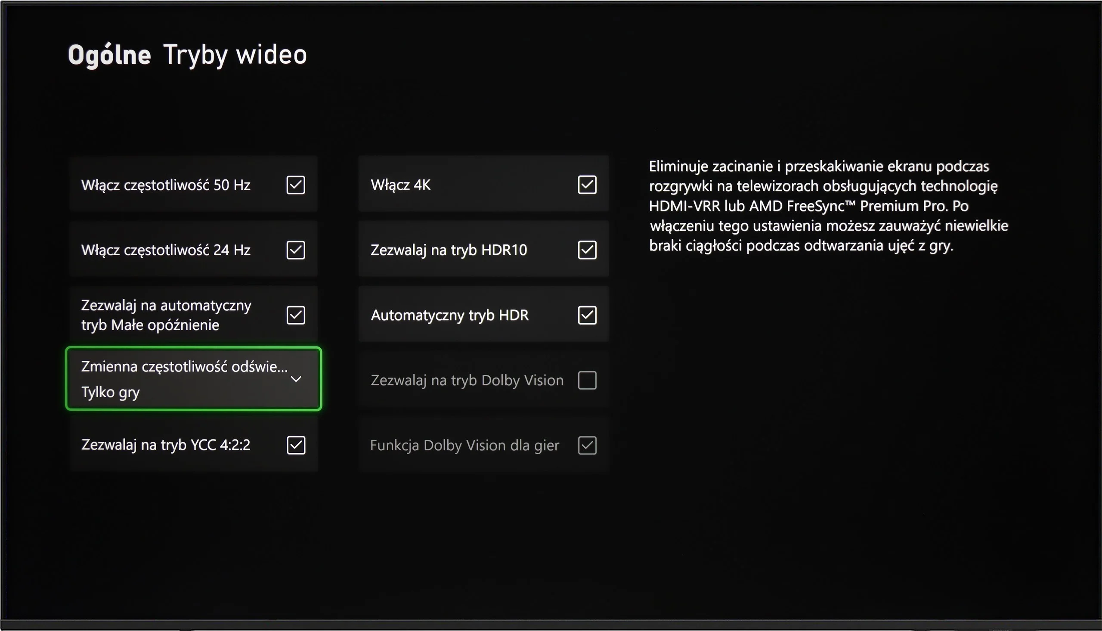The width and height of the screenshot is (1102, 631).
Task: Uncheck the Włącz częstotliwość 50 Hz checkbox
Action: (296, 185)
